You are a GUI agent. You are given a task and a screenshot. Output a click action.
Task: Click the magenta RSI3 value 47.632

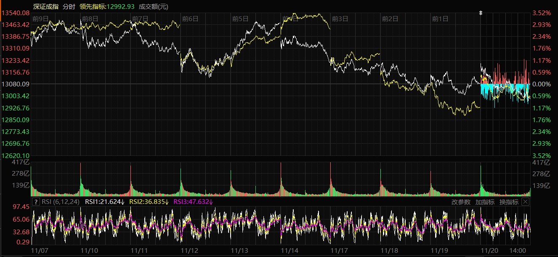[x=193, y=202]
